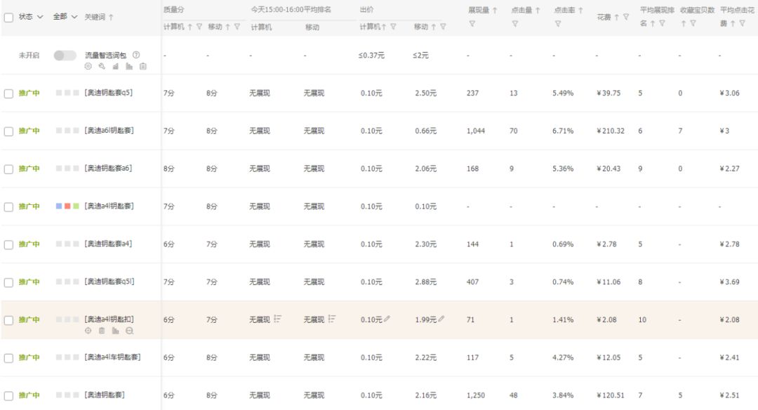This screenshot has width=758, height=410.
Task: Open settings gear under 流量智选词包
Action: click(x=88, y=66)
